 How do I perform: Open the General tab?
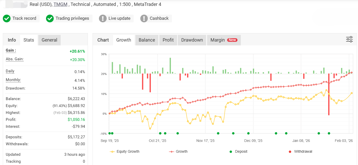(49, 40)
